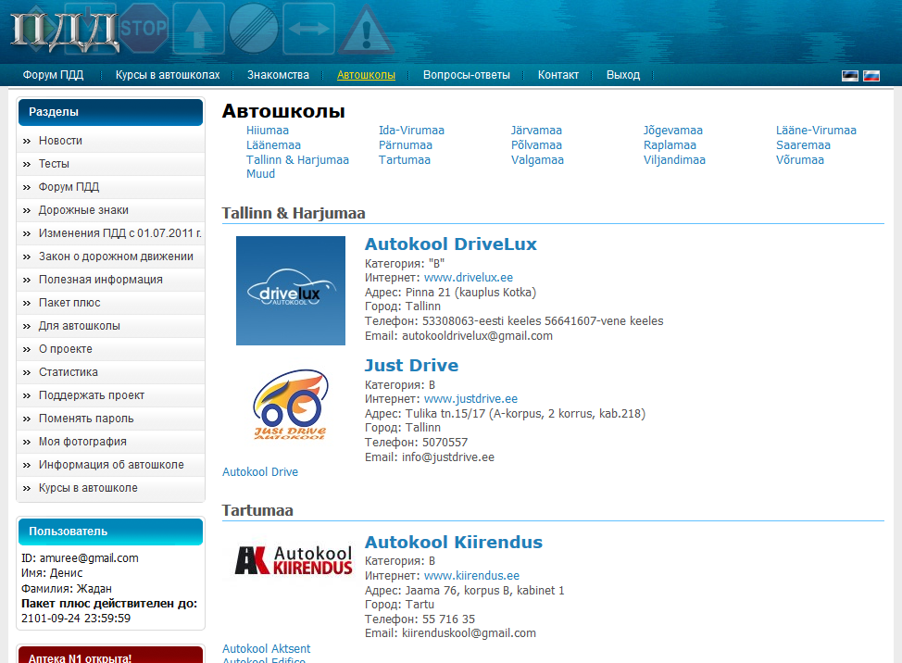The width and height of the screenshot is (902, 663).
Task: Visit www.drivelux.ee website link
Action: point(469,278)
